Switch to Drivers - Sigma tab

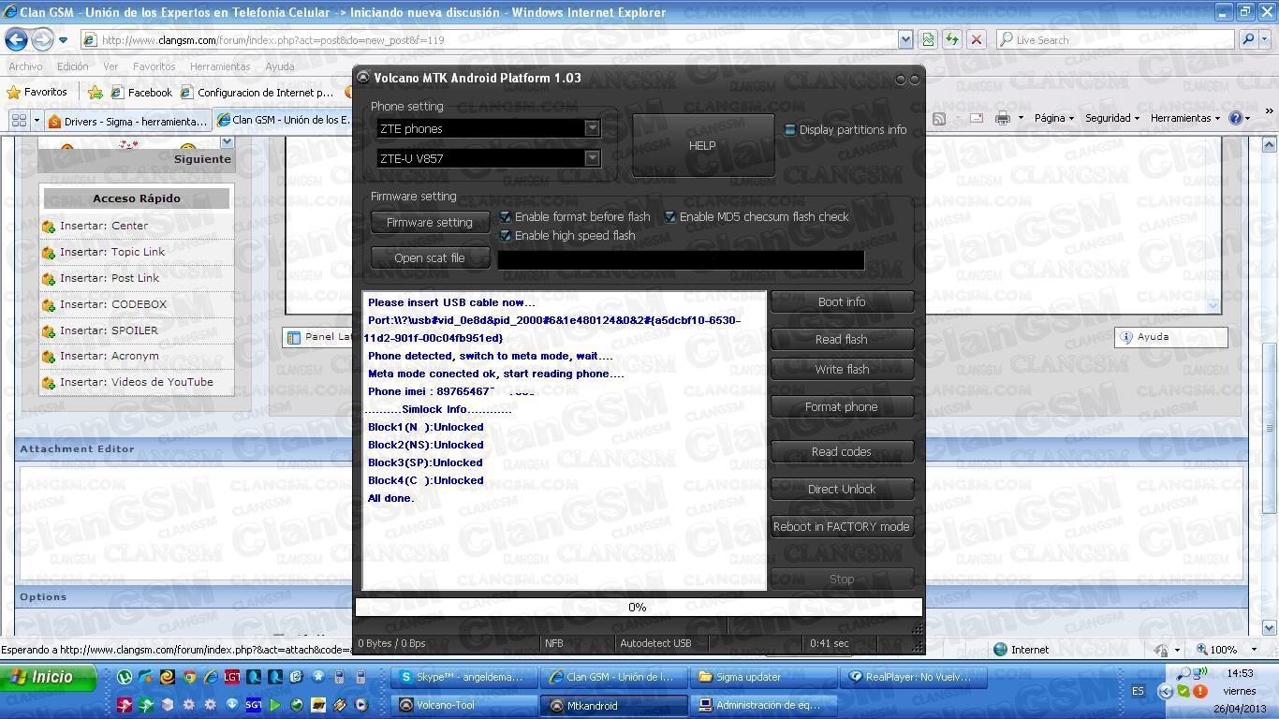click(x=128, y=121)
